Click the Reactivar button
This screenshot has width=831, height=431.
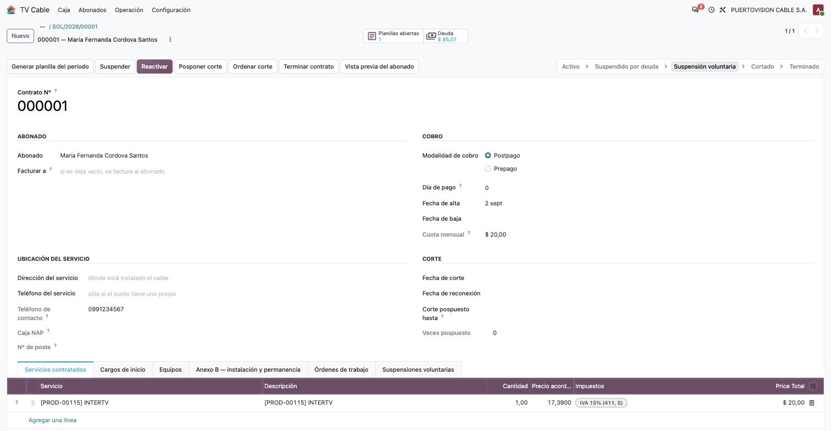coord(154,66)
